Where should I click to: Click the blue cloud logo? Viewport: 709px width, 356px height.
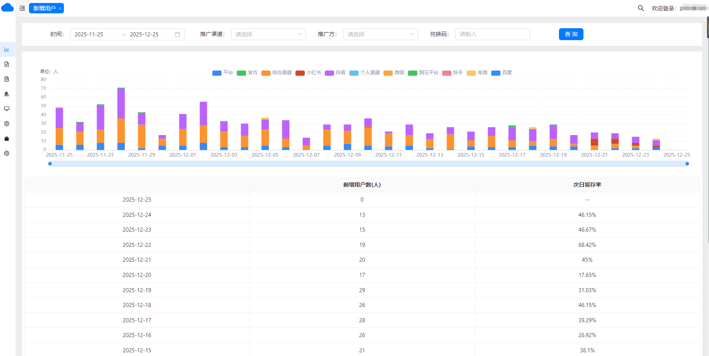tap(7, 8)
